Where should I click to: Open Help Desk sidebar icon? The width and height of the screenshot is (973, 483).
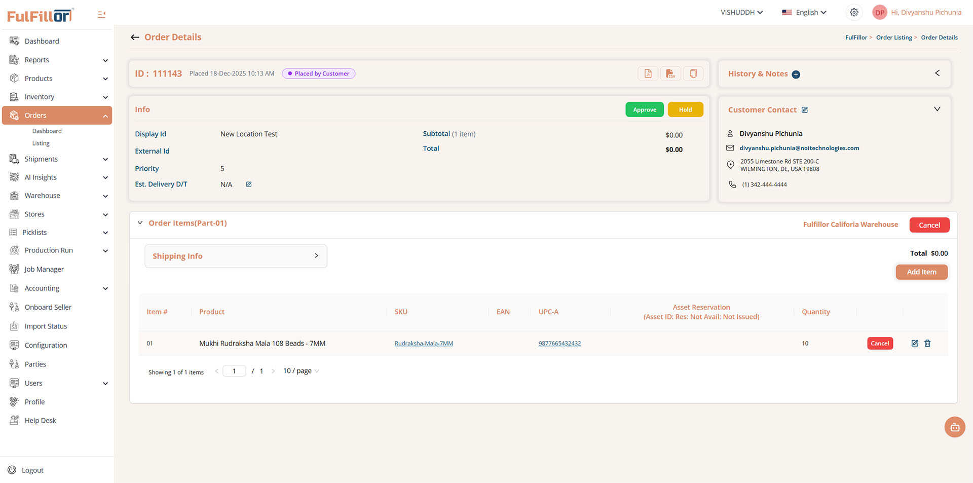click(14, 421)
